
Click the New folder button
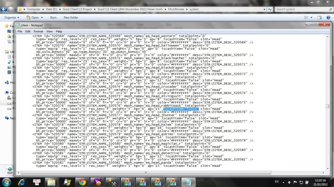[x=71, y=17]
